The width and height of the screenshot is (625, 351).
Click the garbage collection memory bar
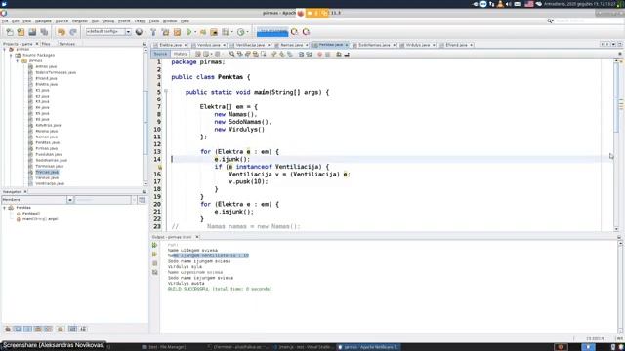272,32
